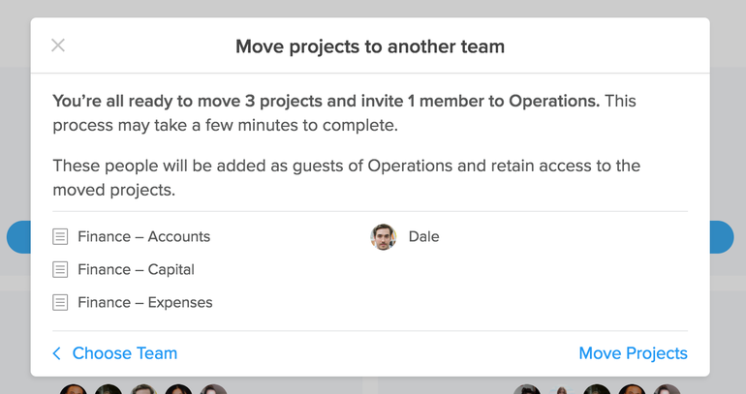Viewport: 746px width, 394px height.
Task: Click blue button edge left of dialog
Action: click(x=19, y=236)
